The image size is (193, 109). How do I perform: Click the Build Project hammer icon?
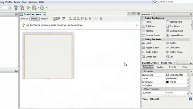16,8
